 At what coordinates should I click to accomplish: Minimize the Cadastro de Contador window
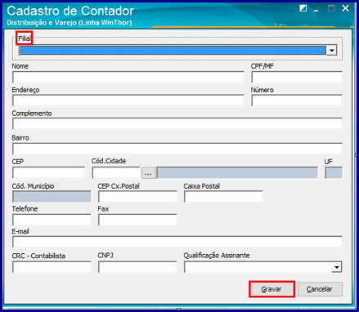click(316, 10)
